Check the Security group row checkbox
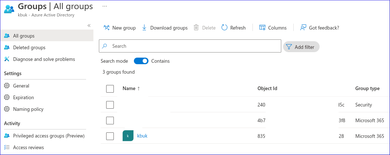Screen dimensions: 390x155 coord(110,105)
